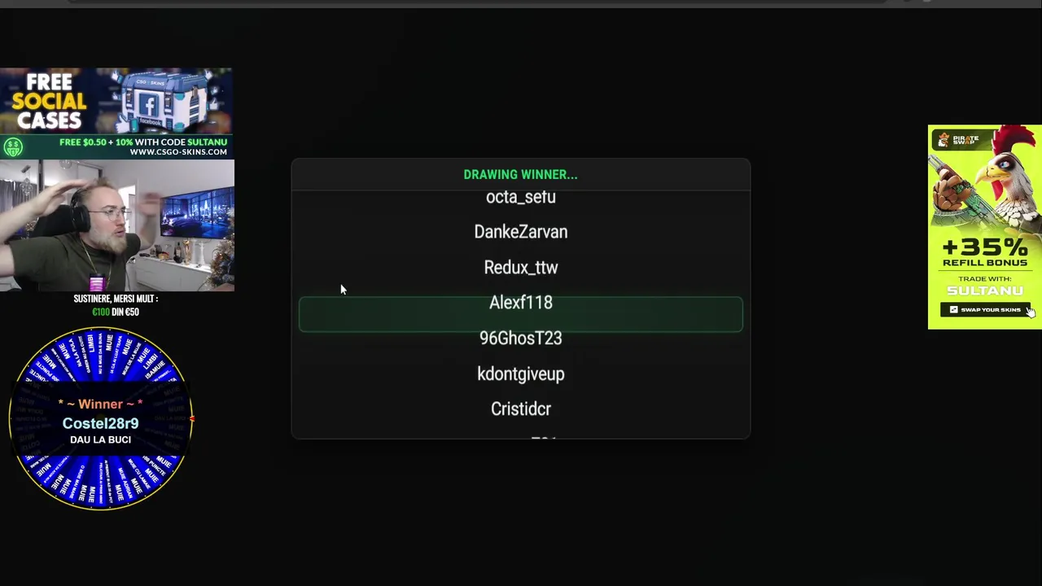Click the Facebook logo on loot crate
The height and width of the screenshot is (586, 1042).
pyautogui.click(x=149, y=105)
